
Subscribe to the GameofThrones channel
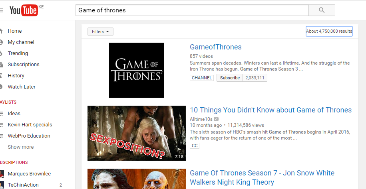pyautogui.click(x=230, y=78)
